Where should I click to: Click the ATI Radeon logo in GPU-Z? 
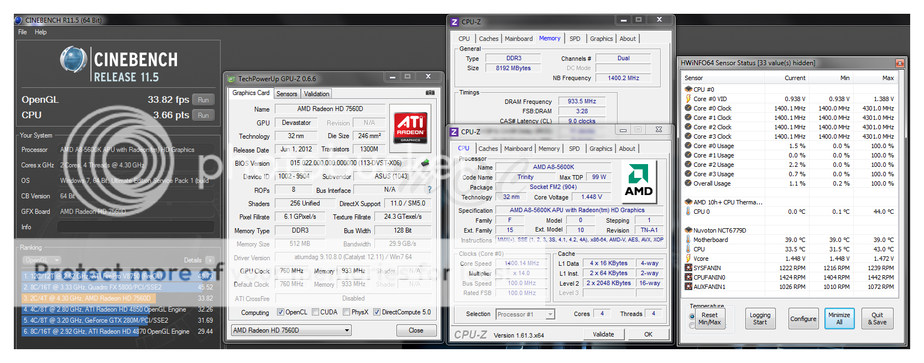point(410,128)
